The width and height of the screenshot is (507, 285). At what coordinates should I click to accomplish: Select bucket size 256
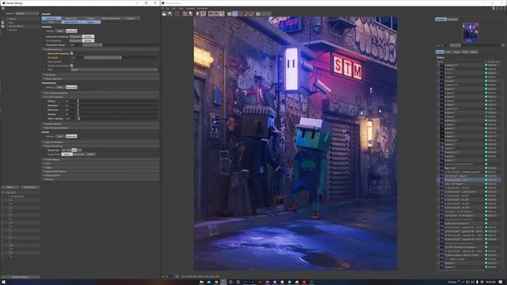[x=74, y=150]
